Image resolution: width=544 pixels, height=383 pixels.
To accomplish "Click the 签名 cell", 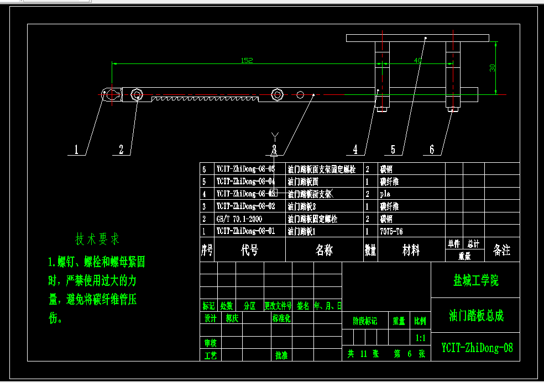I will coord(303,306).
